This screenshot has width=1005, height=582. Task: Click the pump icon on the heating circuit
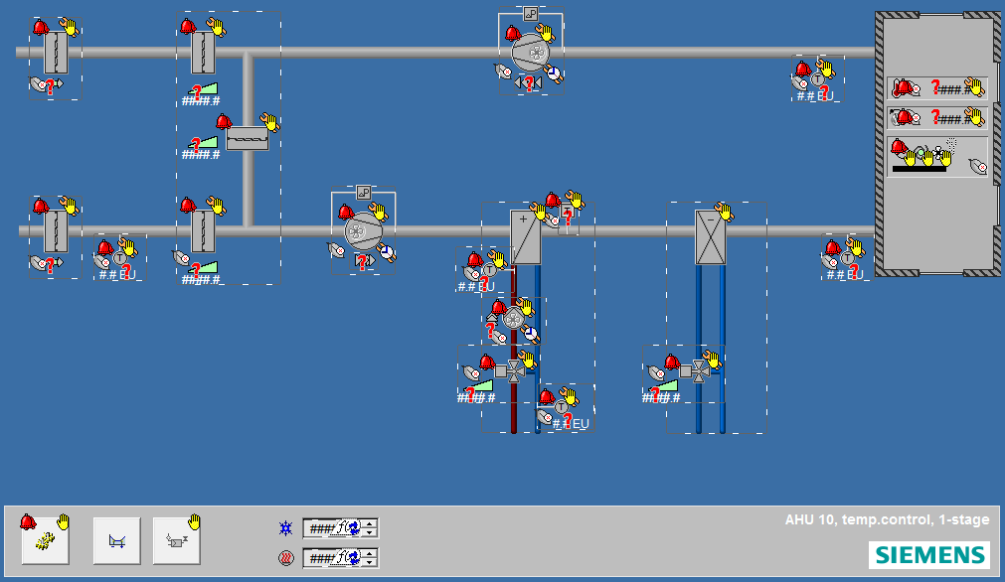tap(512, 318)
